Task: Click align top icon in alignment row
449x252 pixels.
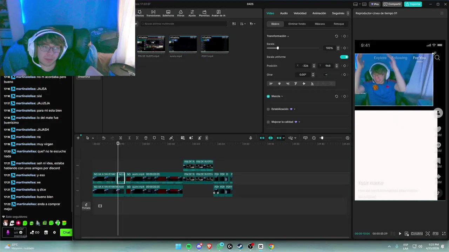Action: pyautogui.click(x=296, y=84)
